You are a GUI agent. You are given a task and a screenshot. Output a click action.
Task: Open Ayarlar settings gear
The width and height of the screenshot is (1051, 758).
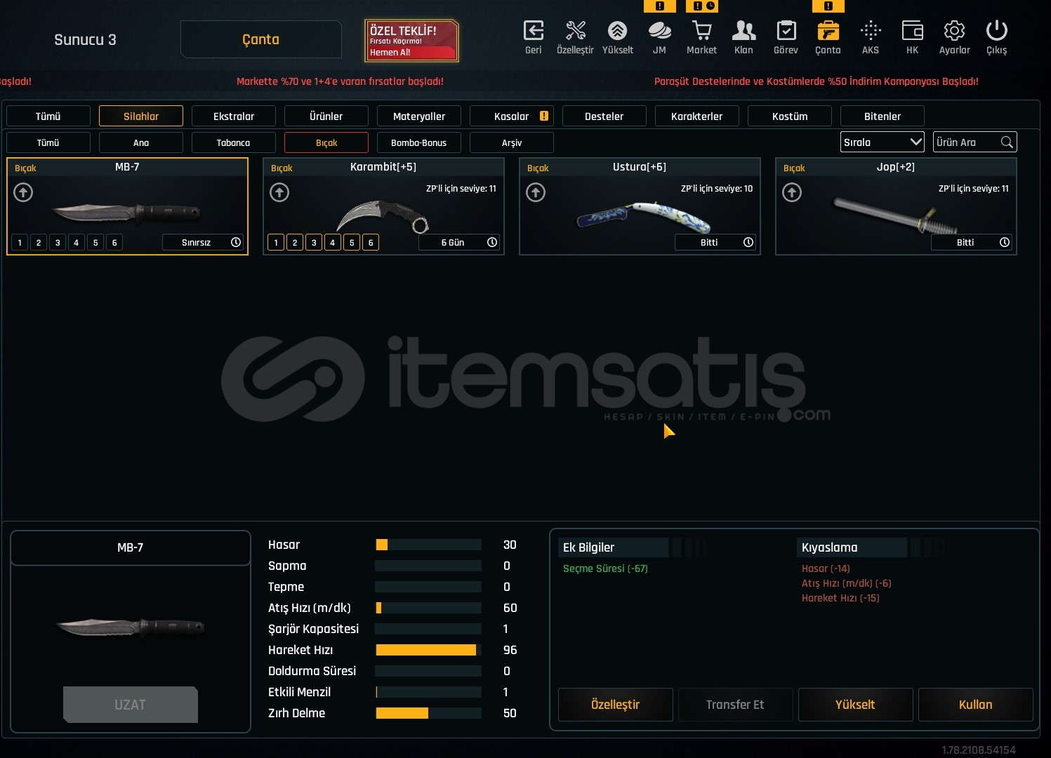954,31
